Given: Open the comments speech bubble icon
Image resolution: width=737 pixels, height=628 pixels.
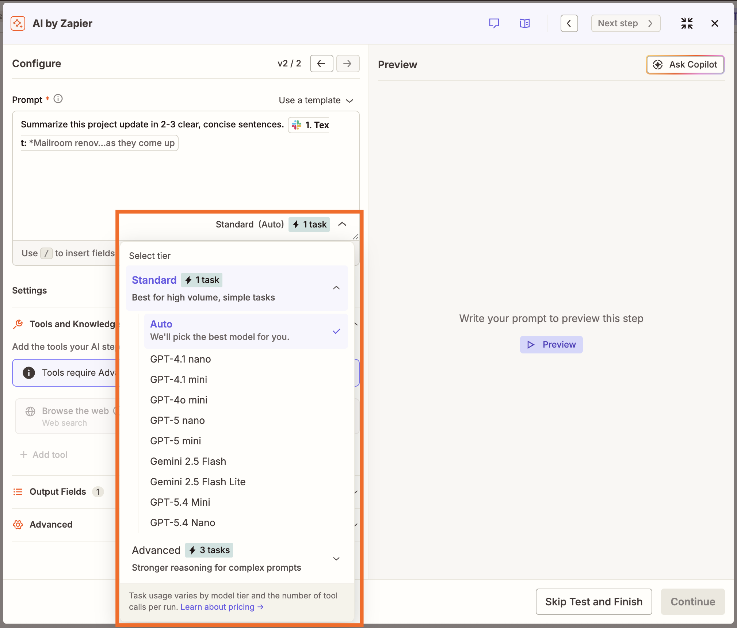Looking at the screenshot, I should click(494, 23).
